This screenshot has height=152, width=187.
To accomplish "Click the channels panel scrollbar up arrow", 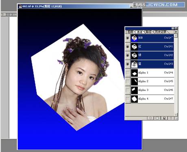I will (x=176, y=35).
